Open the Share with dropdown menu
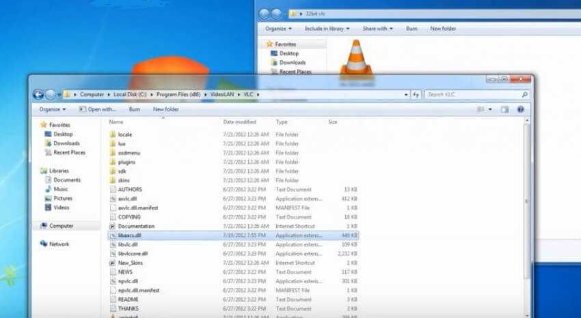 [x=378, y=29]
